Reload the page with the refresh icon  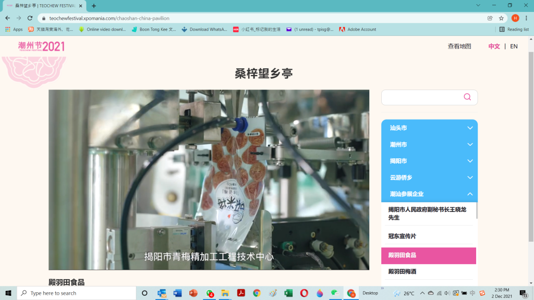(30, 18)
